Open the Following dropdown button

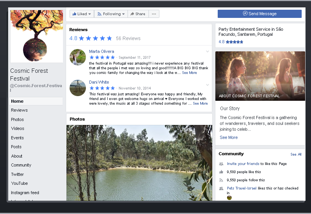(111, 14)
